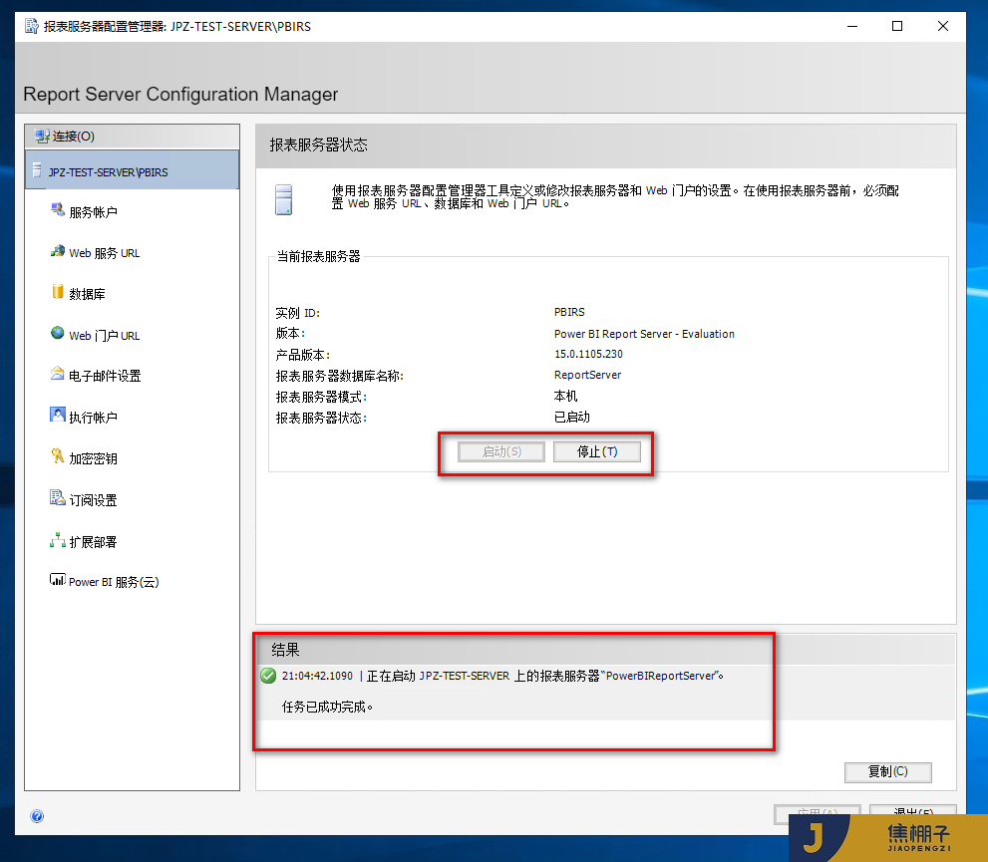Open the 订阅设置 (Subscription Settings) page

coord(96,499)
